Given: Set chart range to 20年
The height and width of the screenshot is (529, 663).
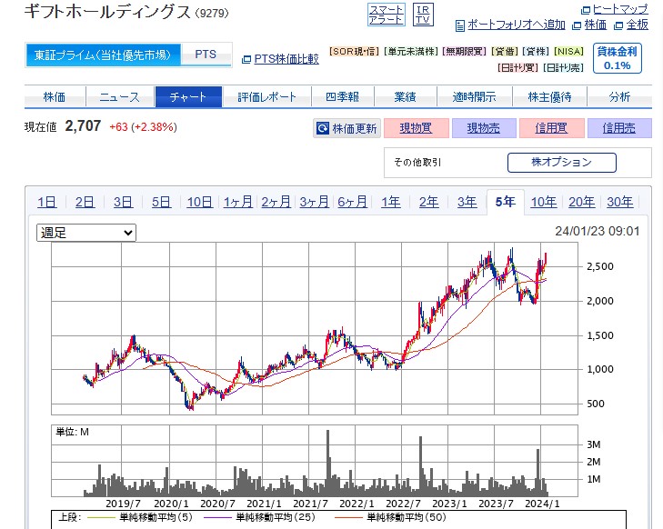Looking at the screenshot, I should [581, 202].
